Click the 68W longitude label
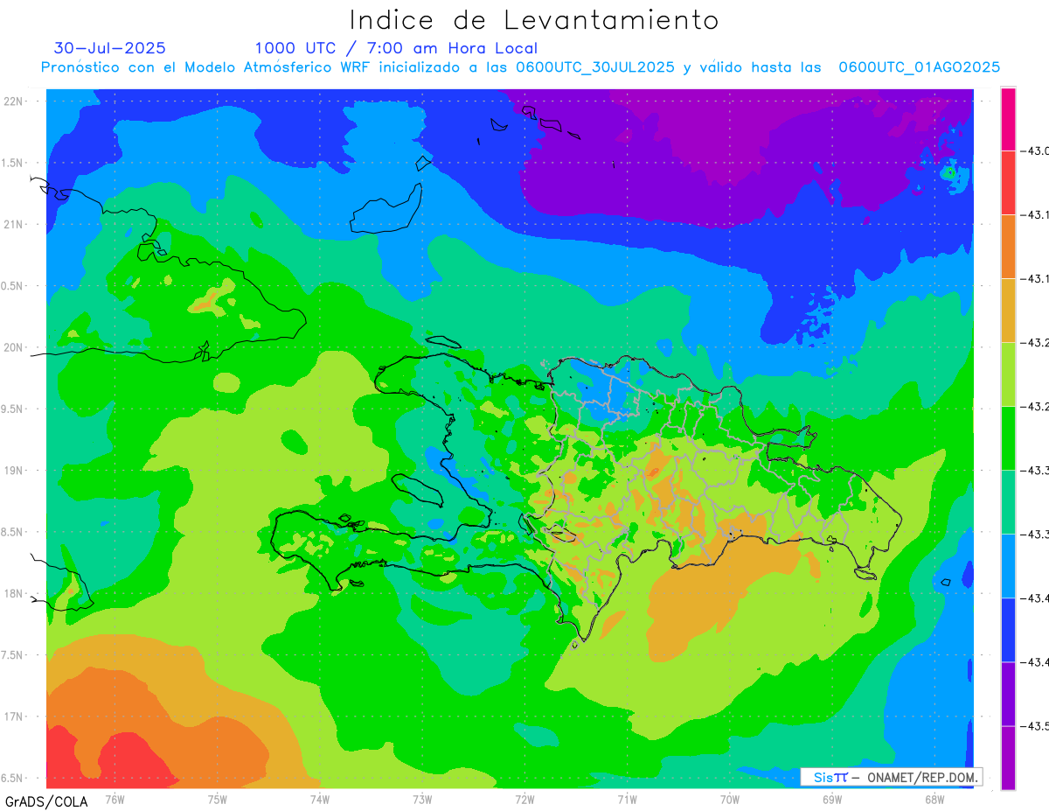Screen dimensions: 1049x811 tap(934, 799)
